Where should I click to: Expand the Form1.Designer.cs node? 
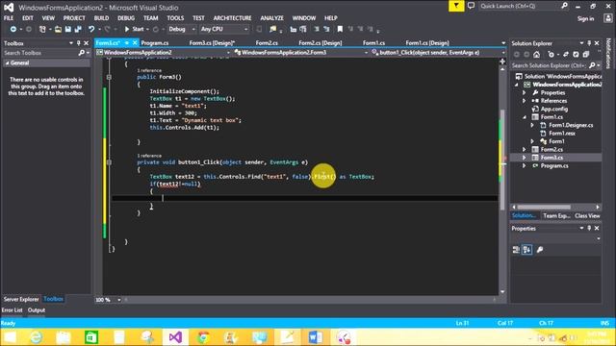532,125
